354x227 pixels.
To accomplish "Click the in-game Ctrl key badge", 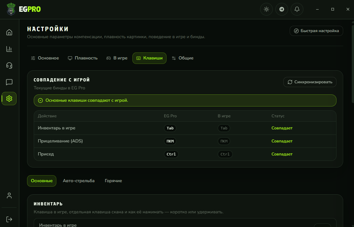I will [x=225, y=154].
